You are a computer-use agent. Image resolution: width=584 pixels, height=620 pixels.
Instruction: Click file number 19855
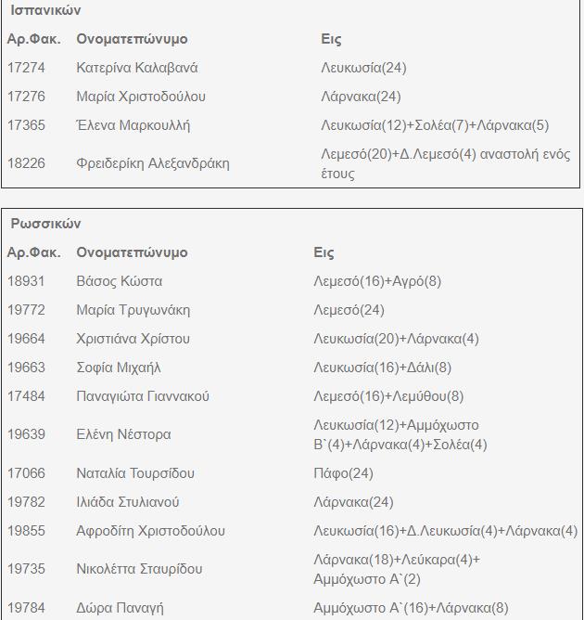coord(26,531)
